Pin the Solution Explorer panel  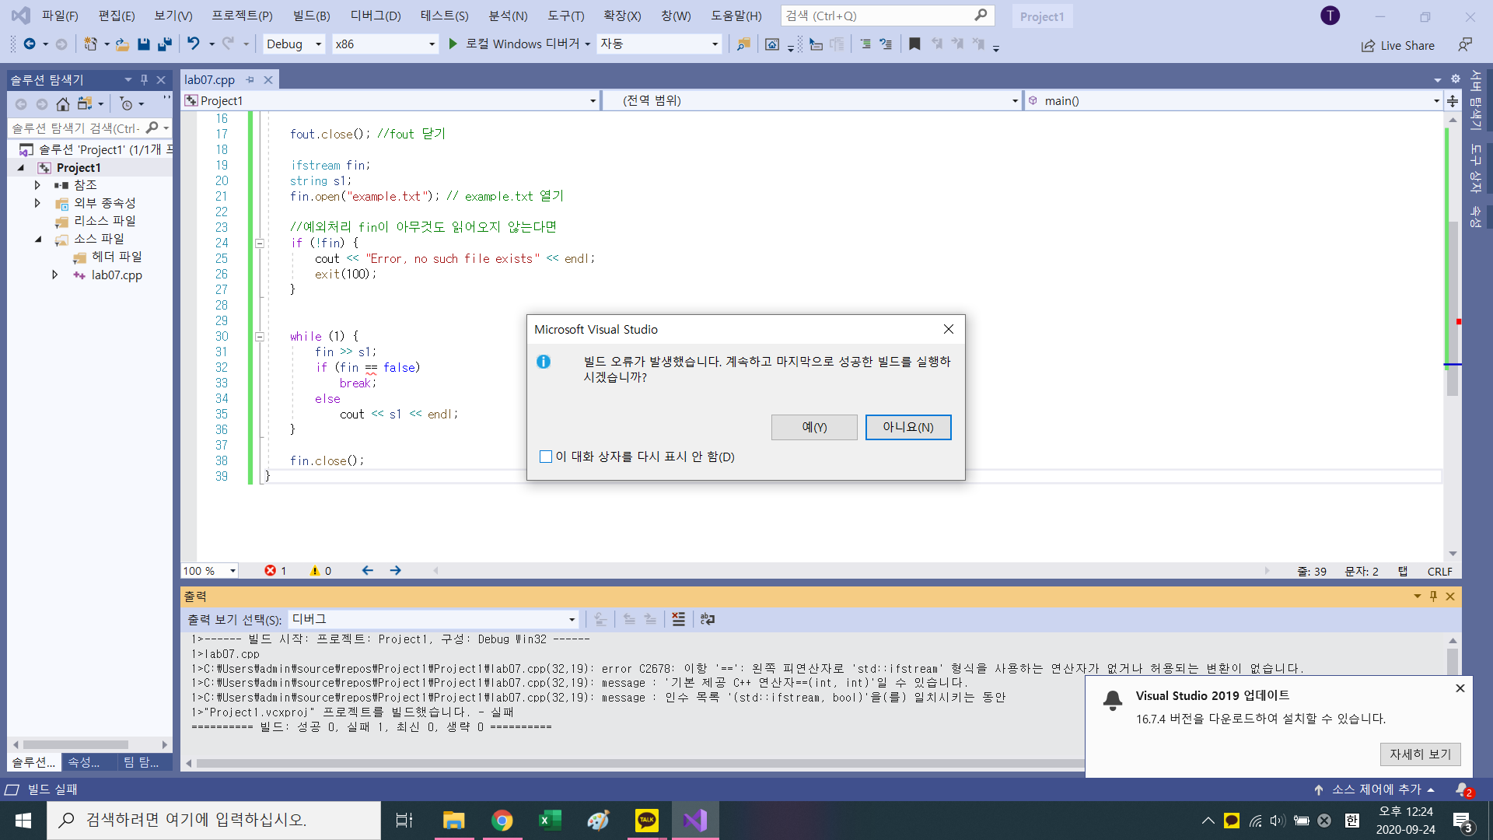144,79
